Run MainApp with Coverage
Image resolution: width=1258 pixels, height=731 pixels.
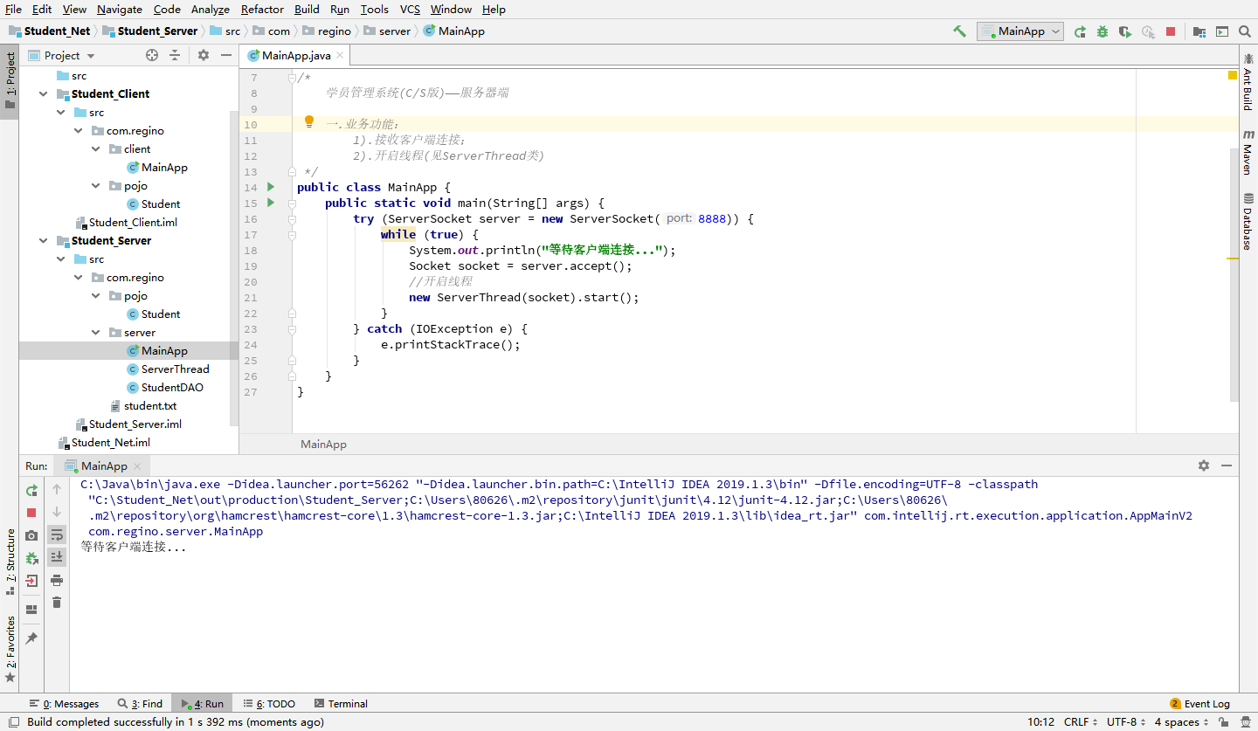[x=1125, y=31]
